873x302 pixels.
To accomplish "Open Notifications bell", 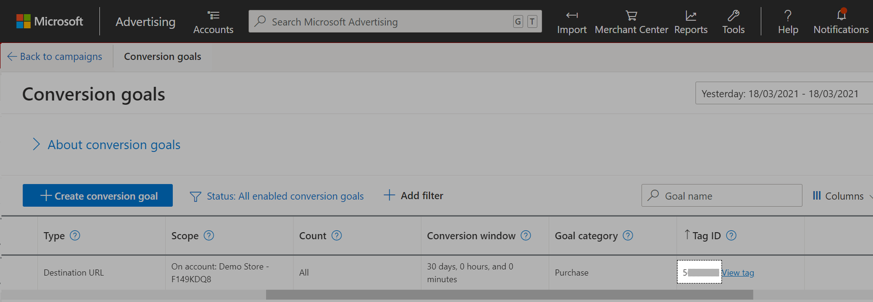I will [841, 22].
